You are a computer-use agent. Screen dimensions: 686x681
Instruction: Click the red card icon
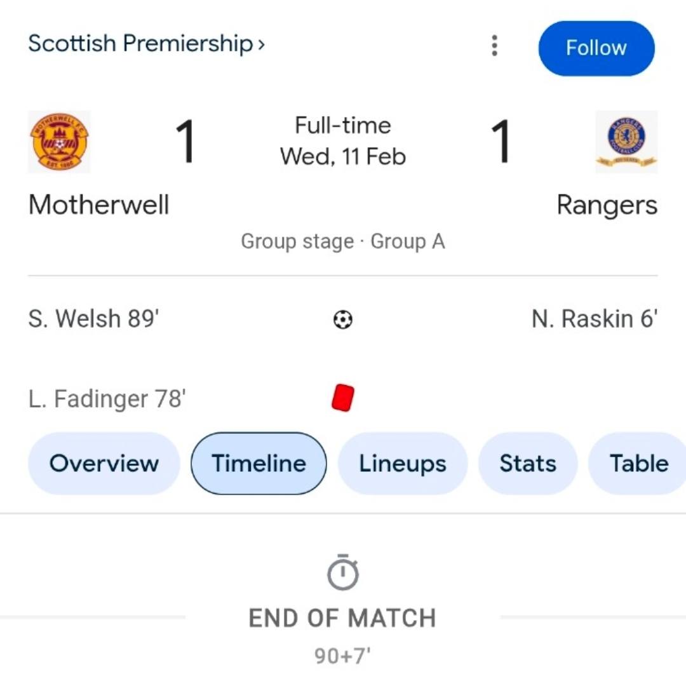point(343,398)
